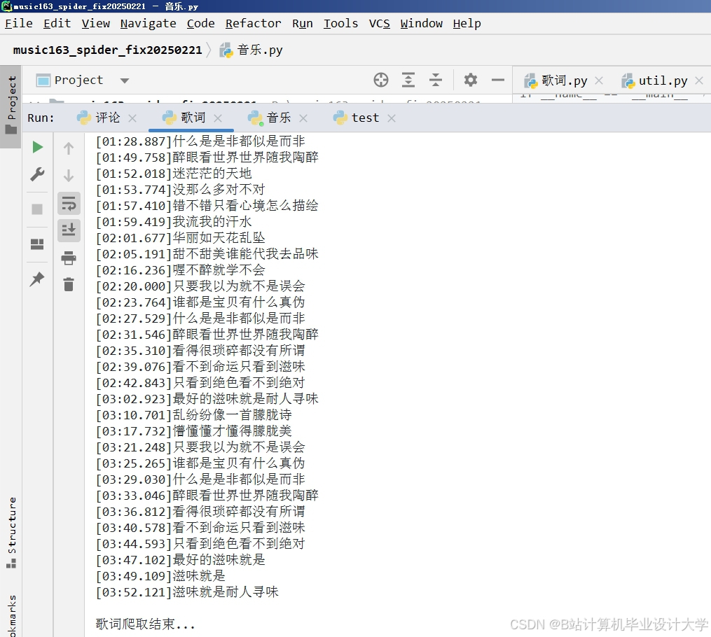Click the up-arrow navigation icon in the console toolbar
Viewport: 711px width, 637px height.
click(x=68, y=148)
